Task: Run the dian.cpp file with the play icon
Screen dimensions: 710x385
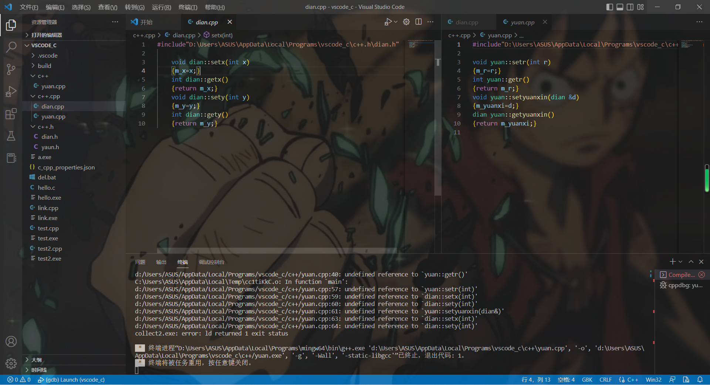Action: pyautogui.click(x=388, y=22)
